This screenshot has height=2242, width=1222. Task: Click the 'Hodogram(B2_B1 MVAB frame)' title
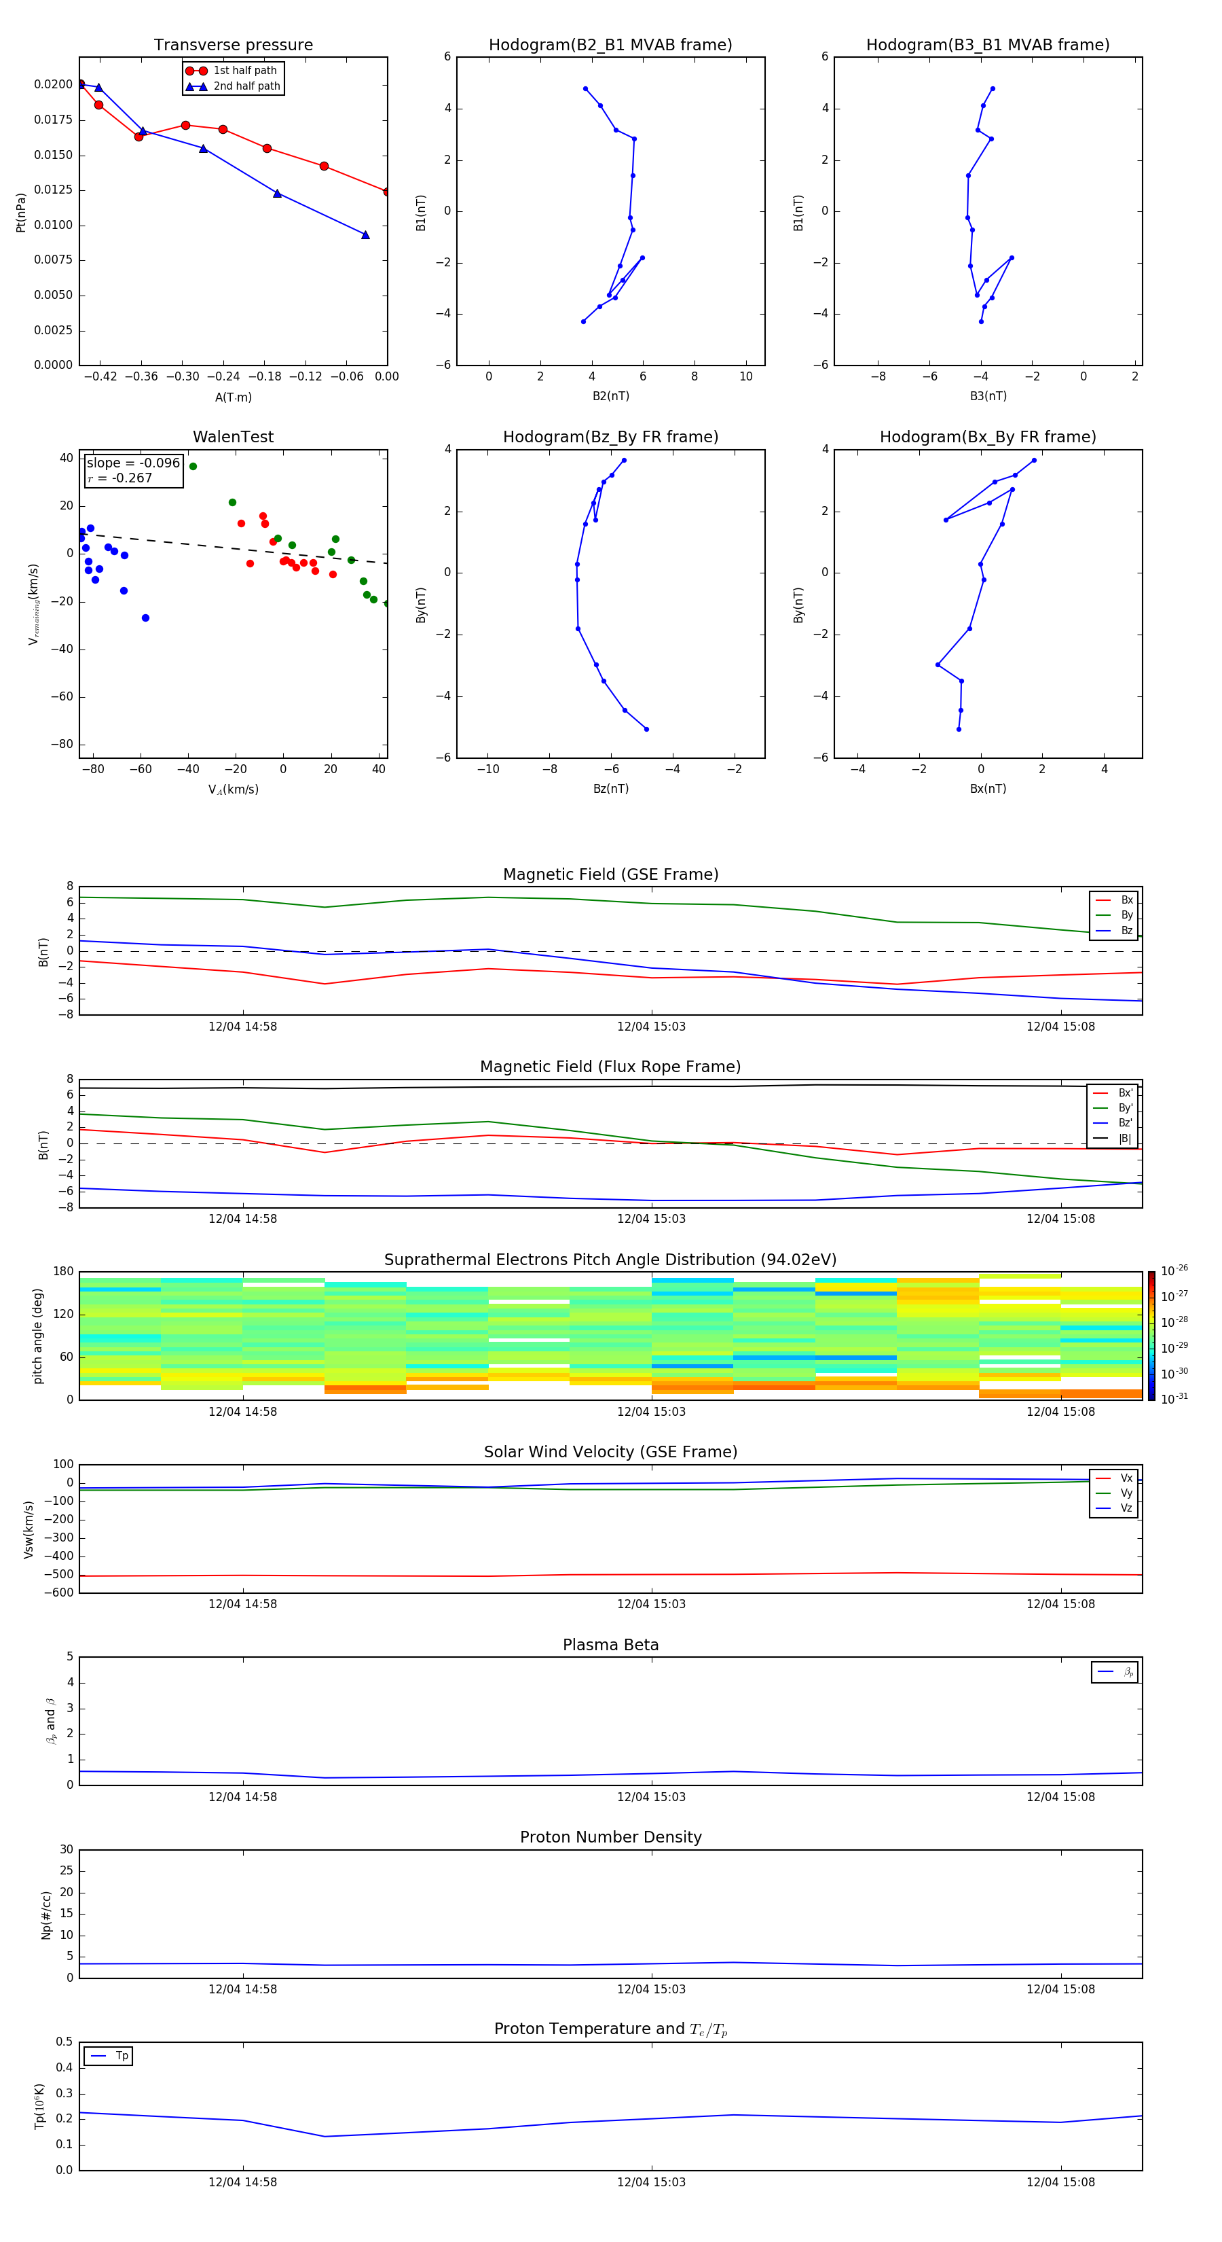(610, 46)
